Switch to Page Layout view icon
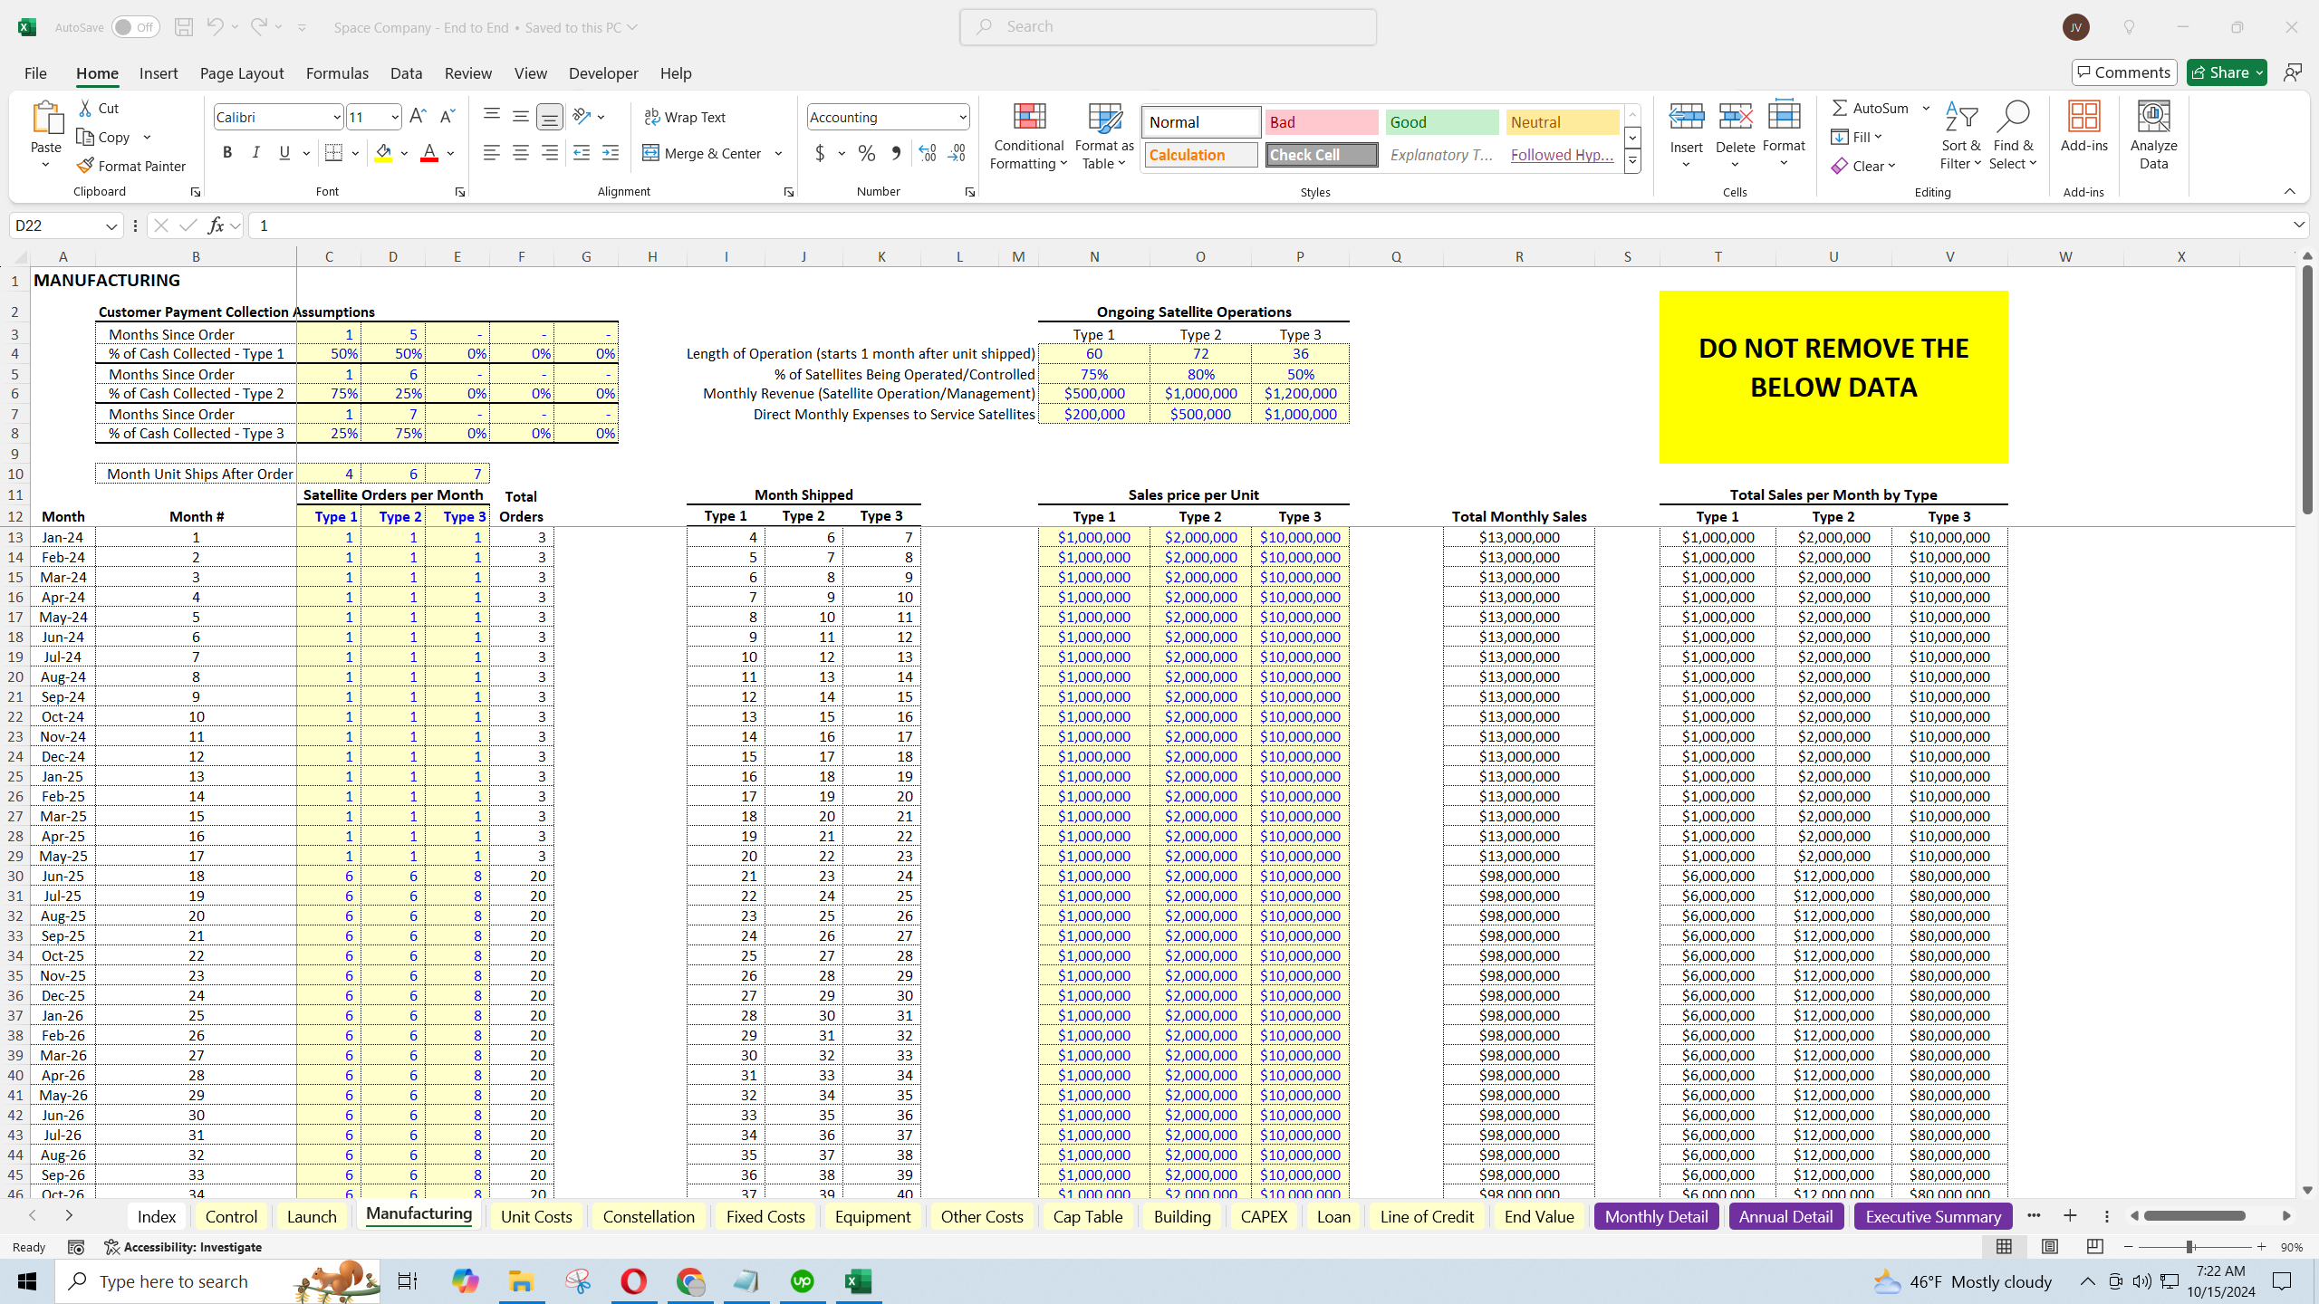 pyautogui.click(x=2049, y=1247)
